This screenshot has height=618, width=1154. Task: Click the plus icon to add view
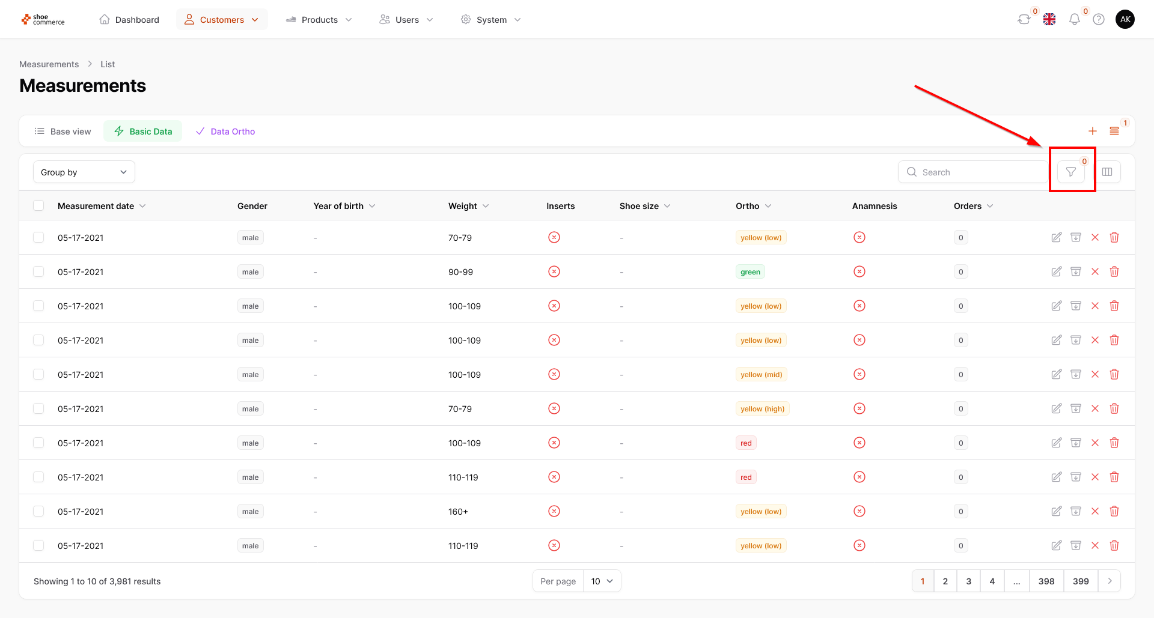pyautogui.click(x=1092, y=132)
